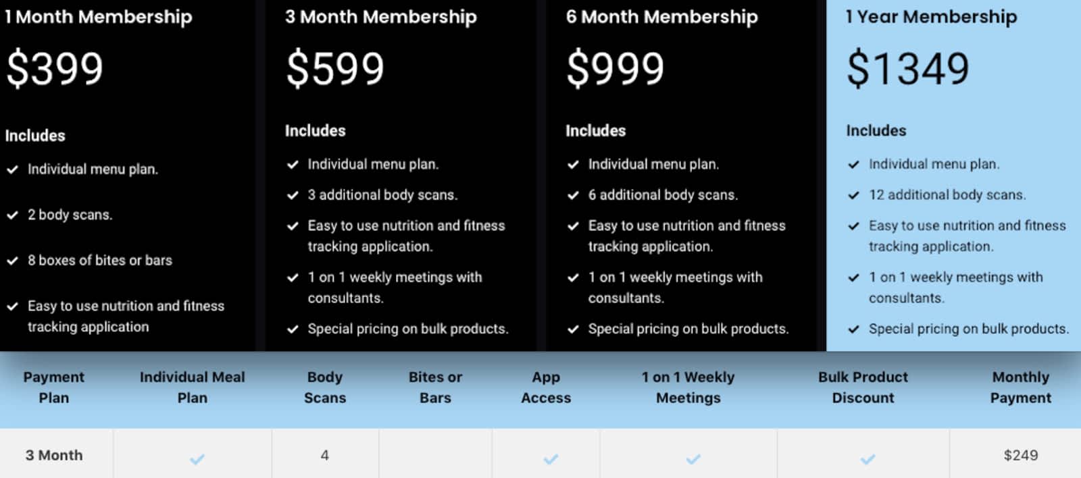The height and width of the screenshot is (478, 1081).
Task: Click the Monthly Payment column header
Action: [1020, 388]
